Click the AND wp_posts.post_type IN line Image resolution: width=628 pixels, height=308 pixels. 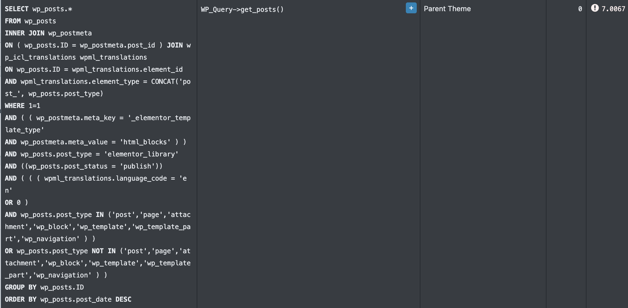point(98,215)
